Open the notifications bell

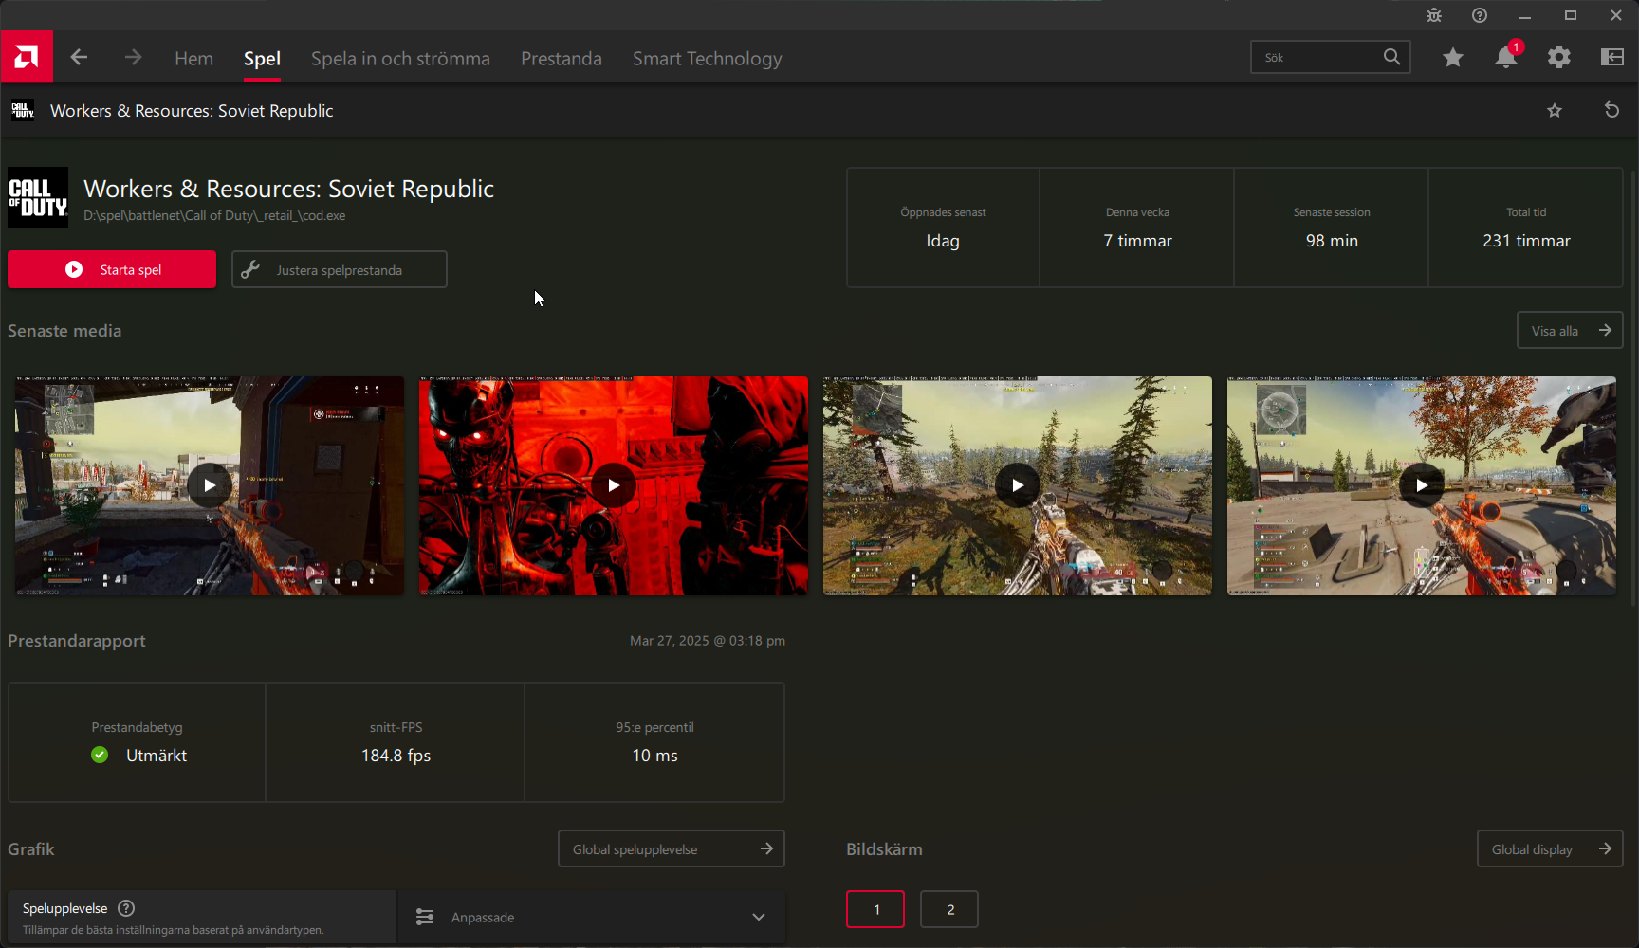pos(1506,57)
